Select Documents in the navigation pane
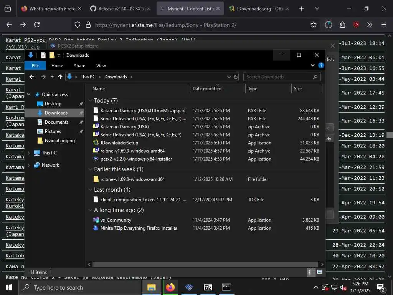Viewport: 393px width, 295px height. [x=56, y=122]
